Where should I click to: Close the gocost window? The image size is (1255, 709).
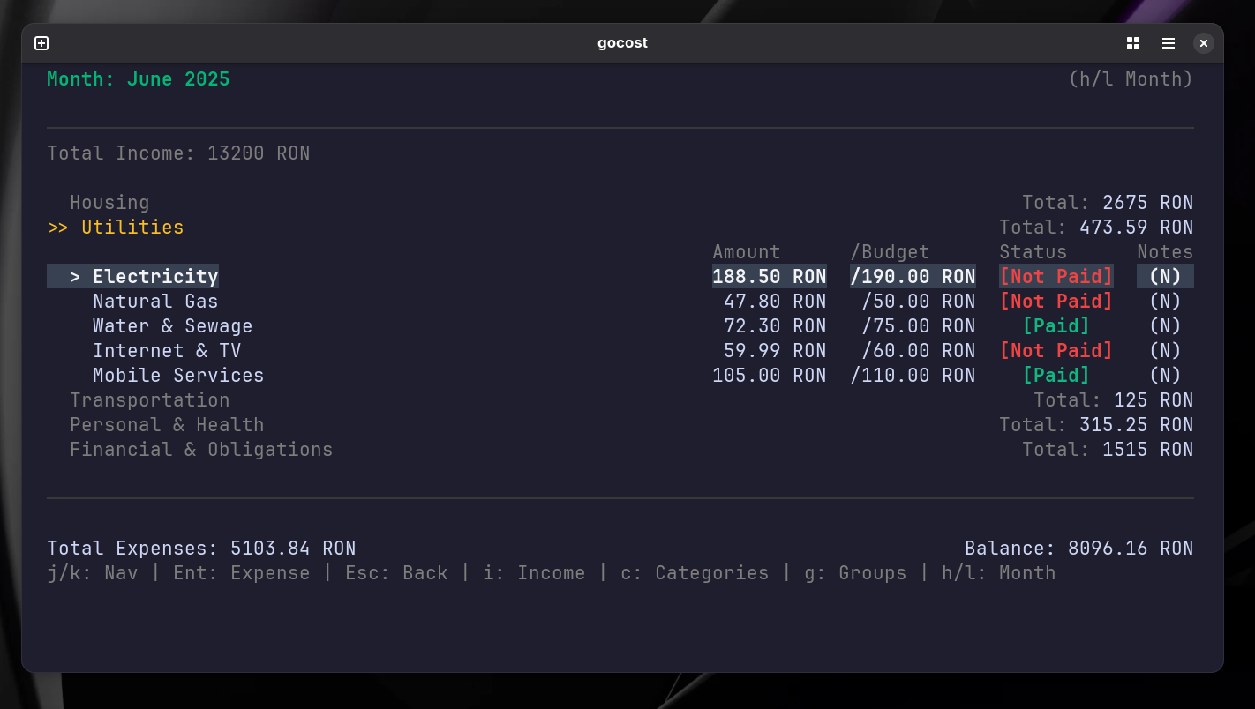click(x=1204, y=43)
